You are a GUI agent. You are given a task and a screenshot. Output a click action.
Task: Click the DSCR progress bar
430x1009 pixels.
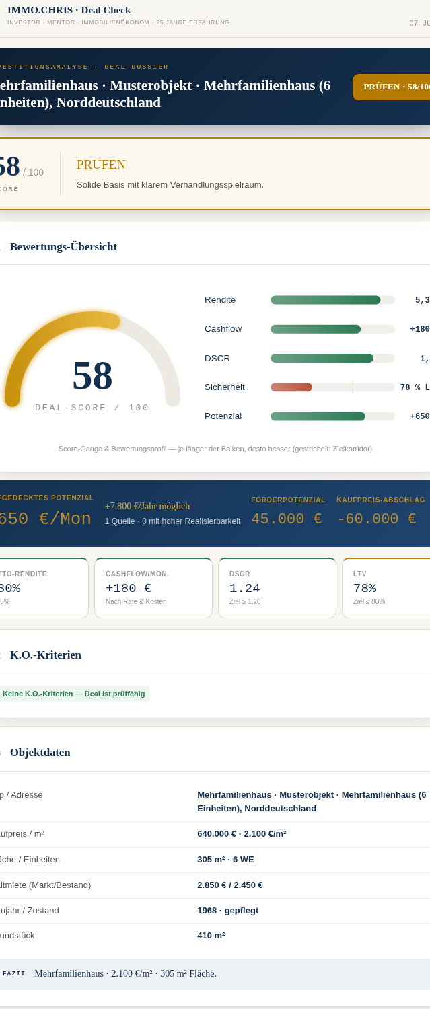332,358
